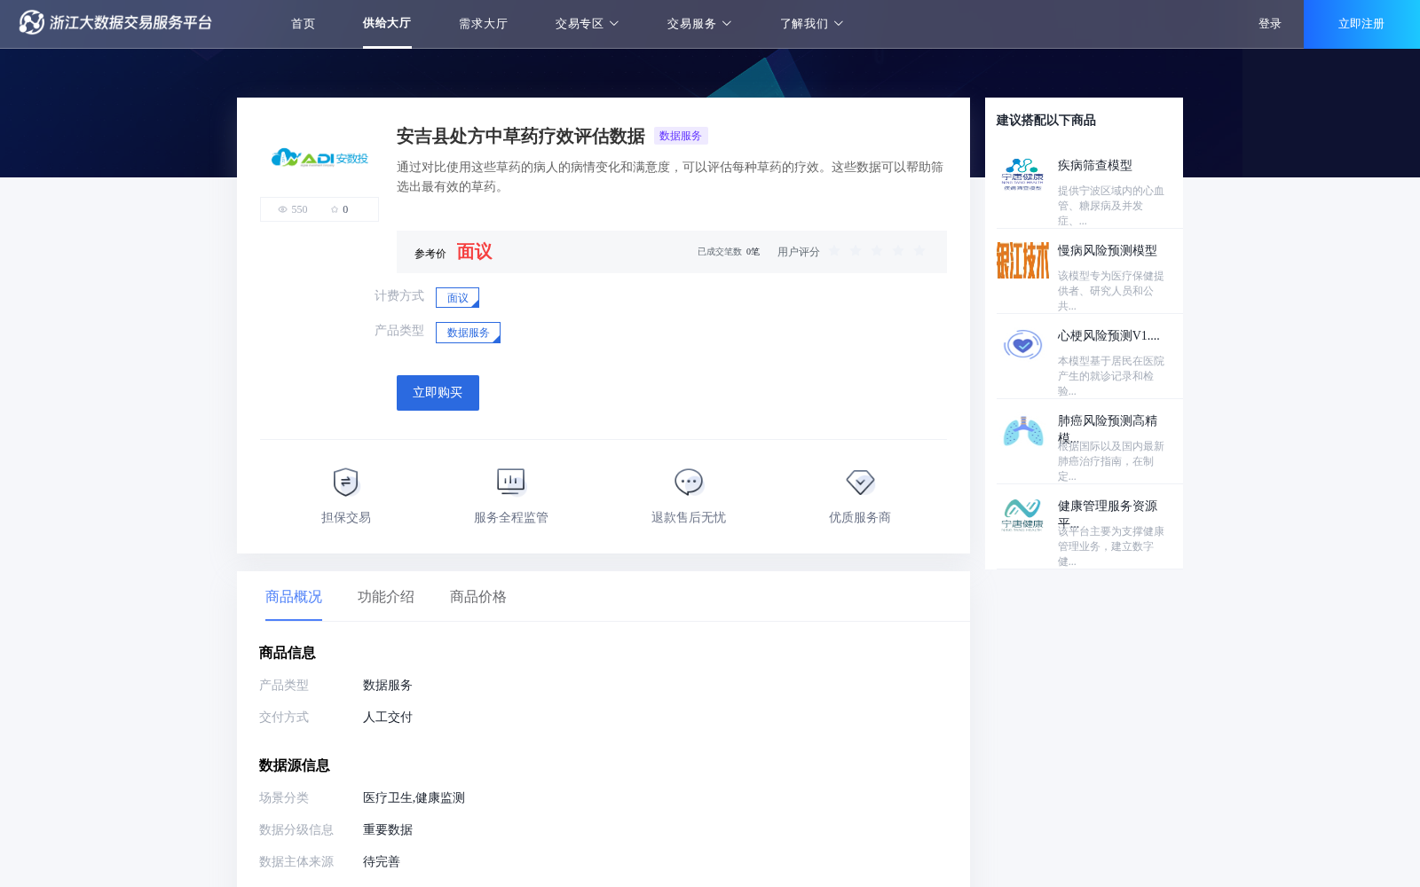This screenshot has height=887, width=1420.
Task: Click the 优质服务商 diamond icon
Action: (860, 482)
